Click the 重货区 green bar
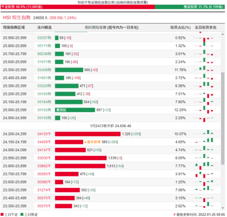Viewport: 227px width, 217px height. click(75, 110)
